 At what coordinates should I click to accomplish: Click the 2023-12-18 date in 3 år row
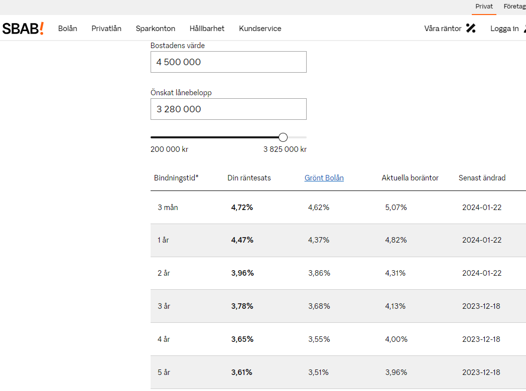pos(481,306)
